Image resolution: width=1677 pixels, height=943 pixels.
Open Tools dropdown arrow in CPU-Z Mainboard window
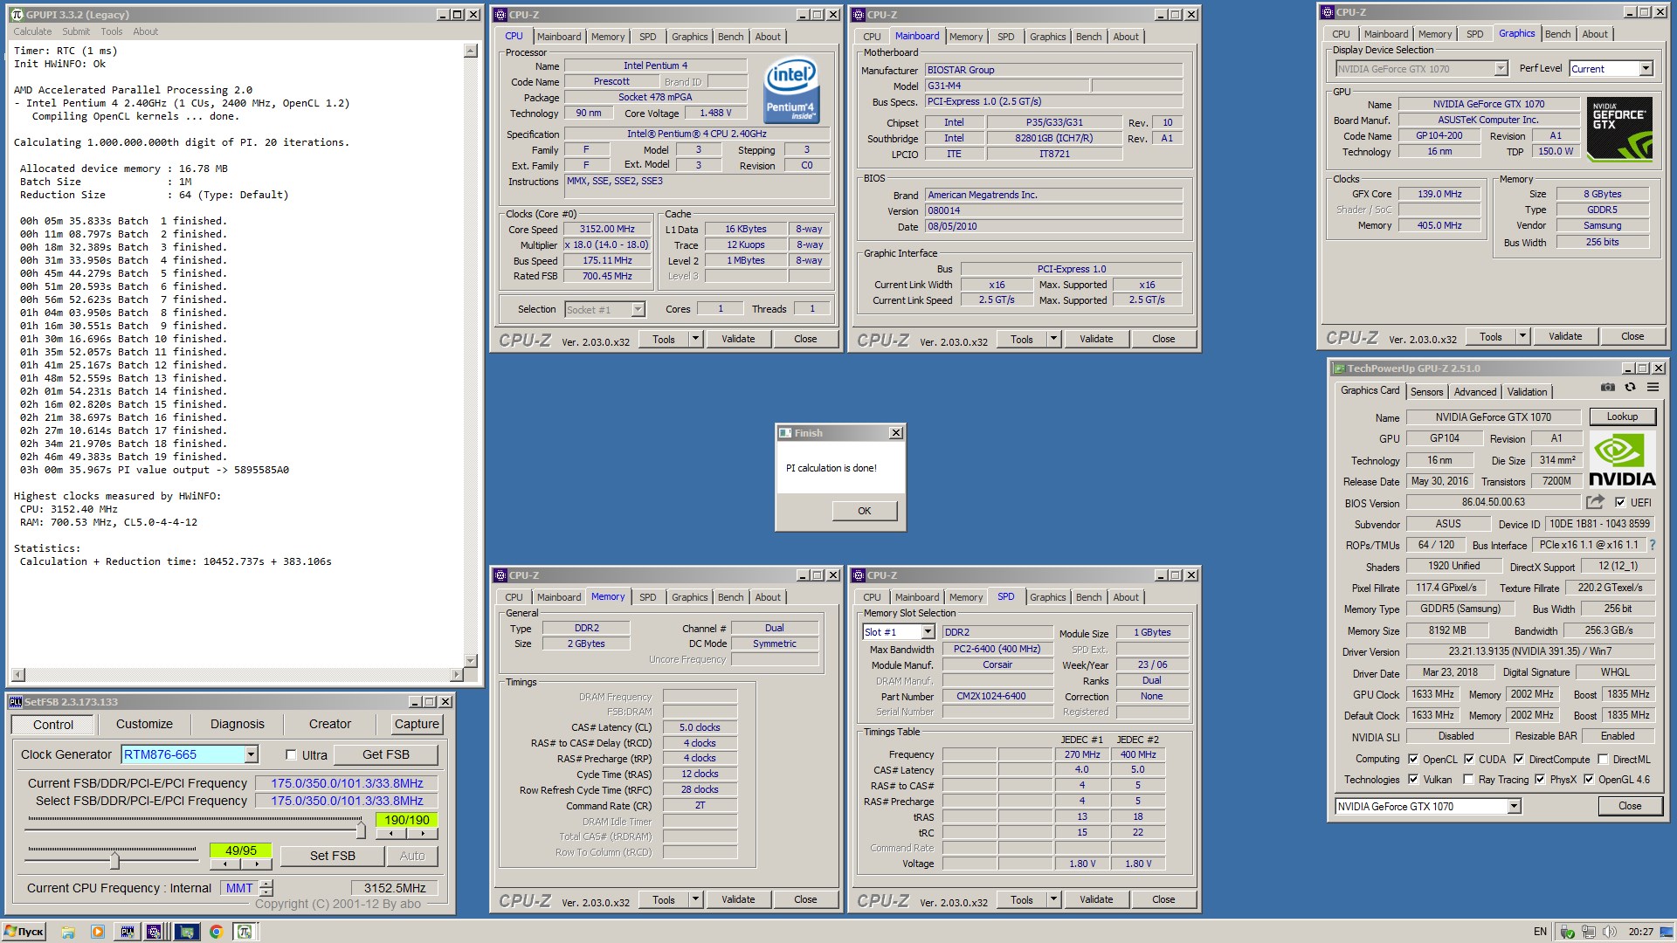(x=1053, y=339)
